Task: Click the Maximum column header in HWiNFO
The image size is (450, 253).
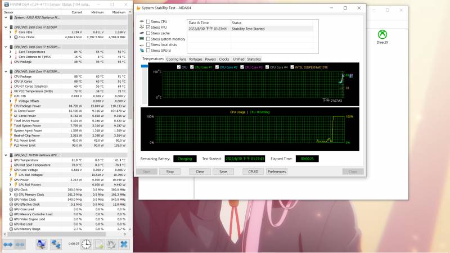Action: tap(119, 12)
